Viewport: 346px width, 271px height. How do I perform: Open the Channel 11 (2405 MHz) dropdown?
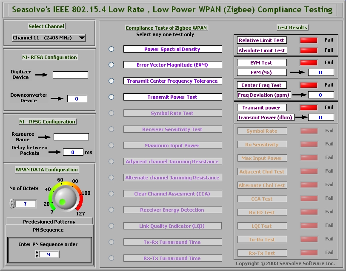tap(49, 38)
